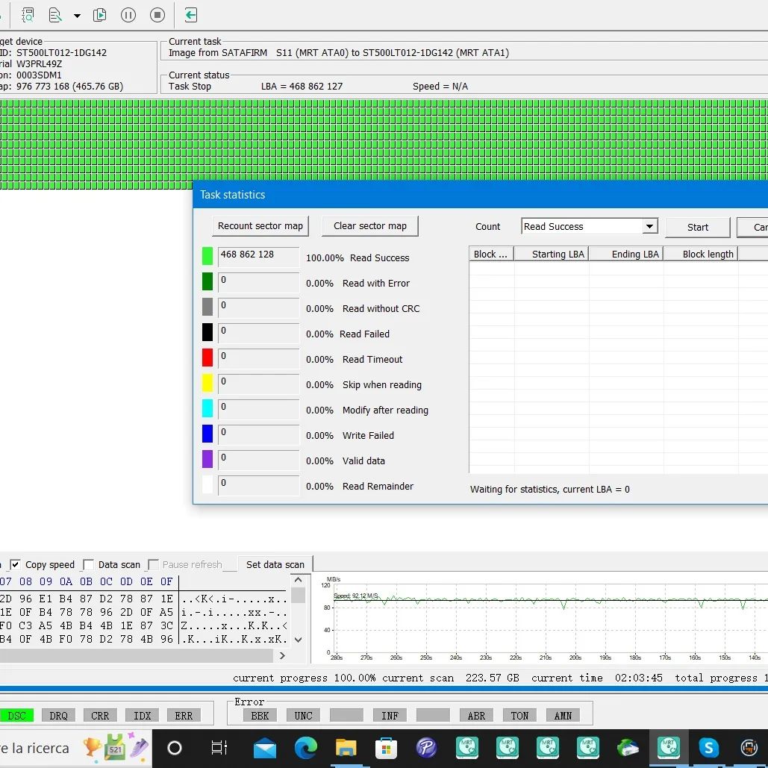The width and height of the screenshot is (768, 768).
Task: Click the Starting LBA column header
Action: [x=558, y=255]
